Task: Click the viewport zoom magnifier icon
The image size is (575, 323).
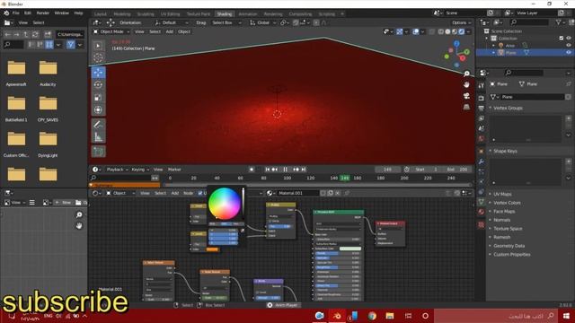Action: pos(466,74)
